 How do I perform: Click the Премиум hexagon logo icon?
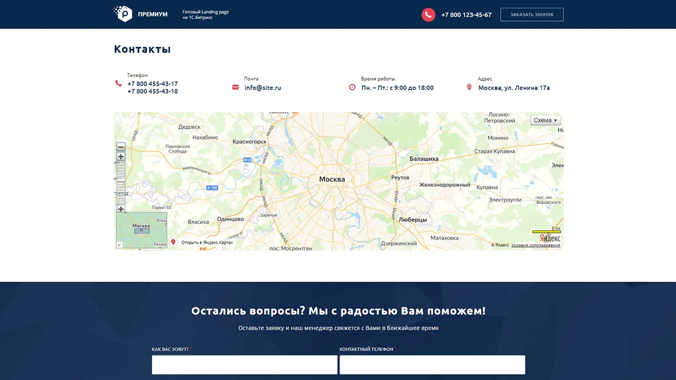pyautogui.click(x=123, y=14)
